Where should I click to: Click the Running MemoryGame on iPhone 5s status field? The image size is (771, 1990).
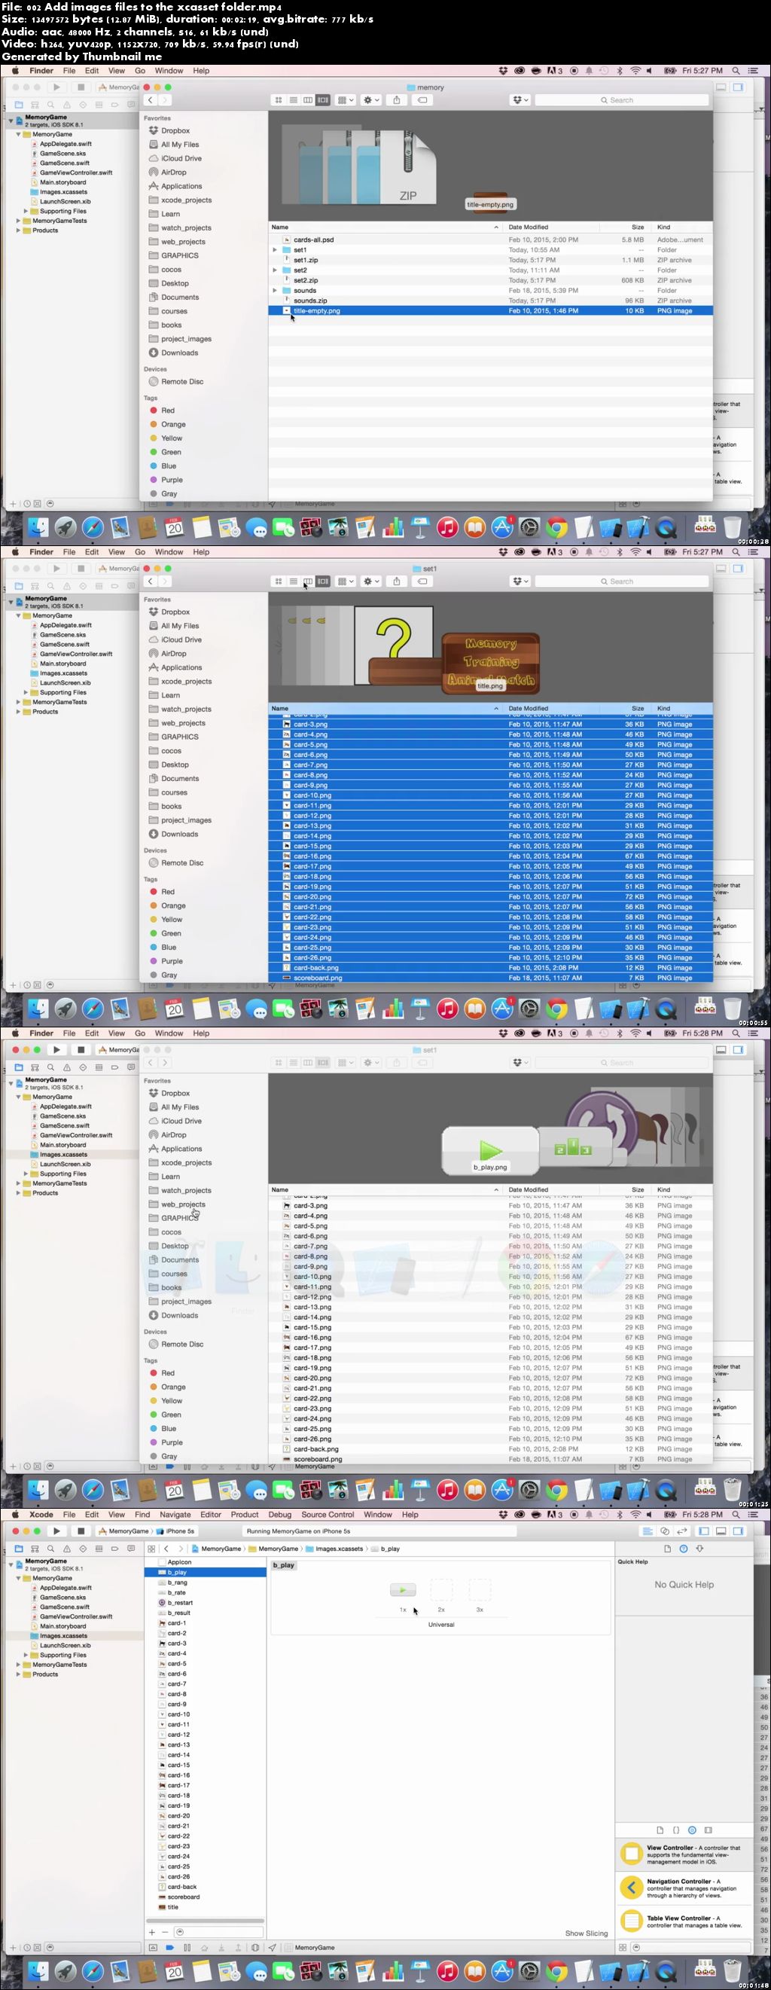click(379, 1531)
